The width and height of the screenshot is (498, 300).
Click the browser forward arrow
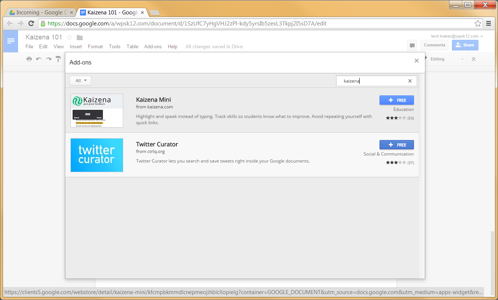point(21,24)
